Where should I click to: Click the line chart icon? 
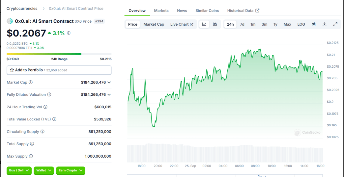(x=204, y=24)
